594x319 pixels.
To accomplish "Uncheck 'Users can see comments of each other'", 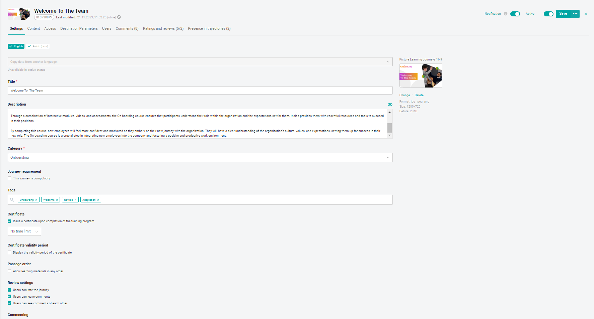I will [x=9, y=303].
